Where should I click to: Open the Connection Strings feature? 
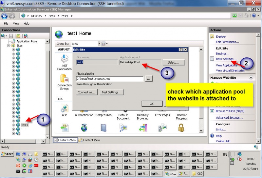[65, 82]
